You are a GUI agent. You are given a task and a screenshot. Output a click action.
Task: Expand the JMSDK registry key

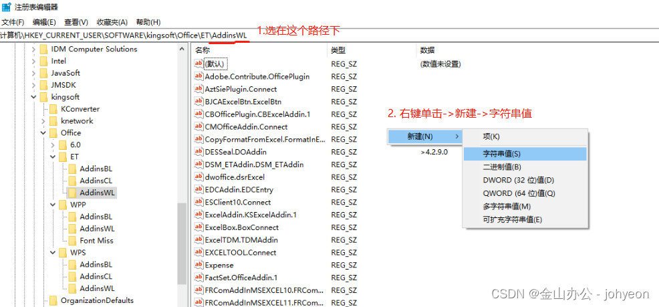(33, 85)
